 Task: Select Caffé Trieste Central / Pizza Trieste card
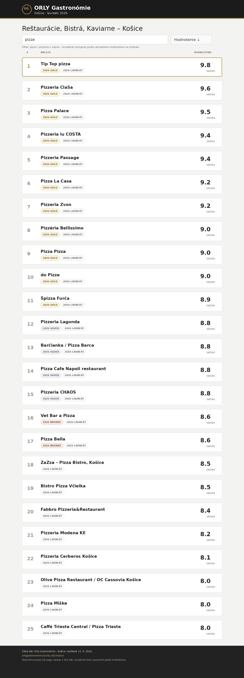pyautogui.click(x=122, y=630)
